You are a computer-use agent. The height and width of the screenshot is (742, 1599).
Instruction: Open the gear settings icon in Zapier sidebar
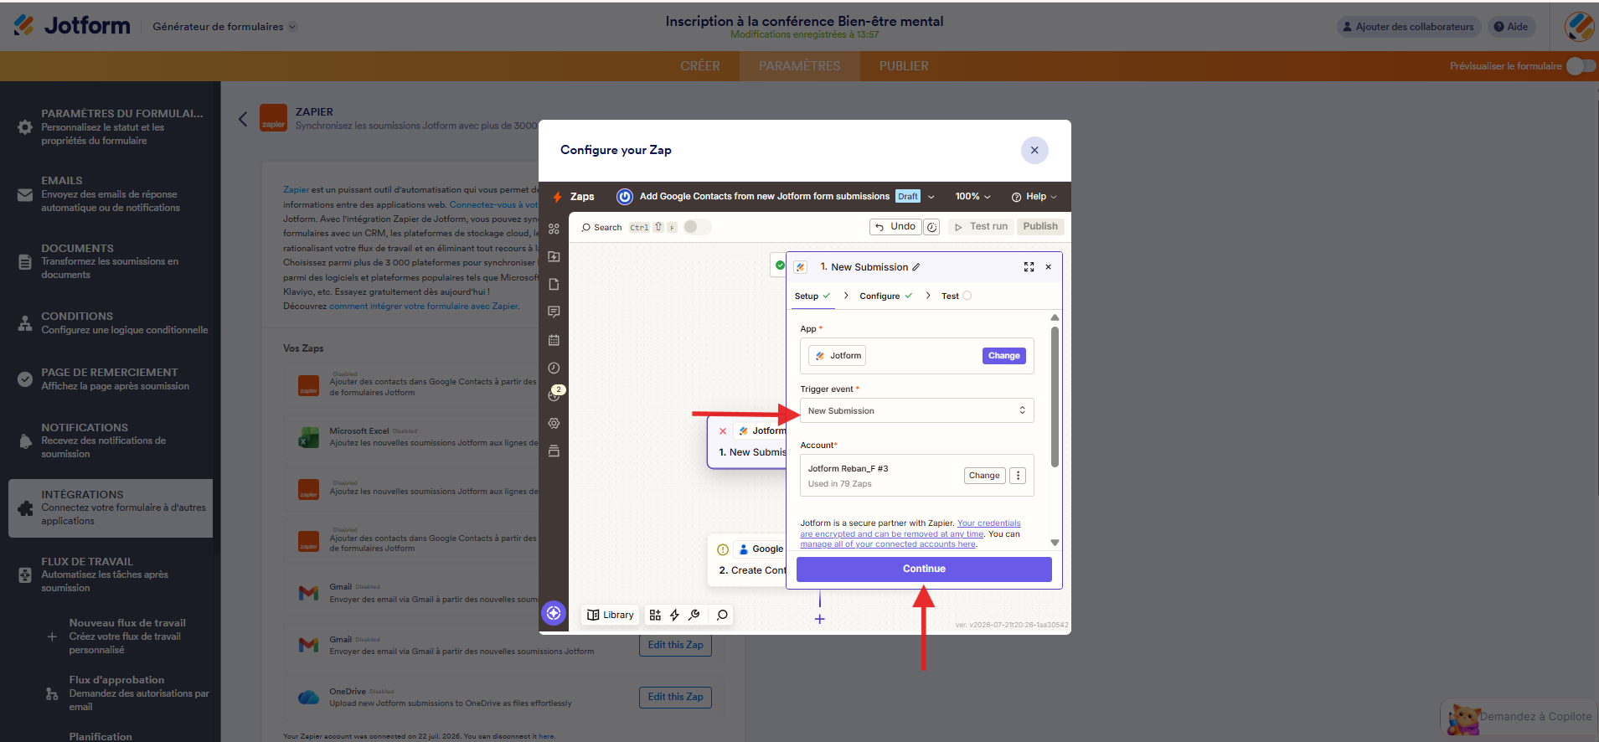(554, 423)
